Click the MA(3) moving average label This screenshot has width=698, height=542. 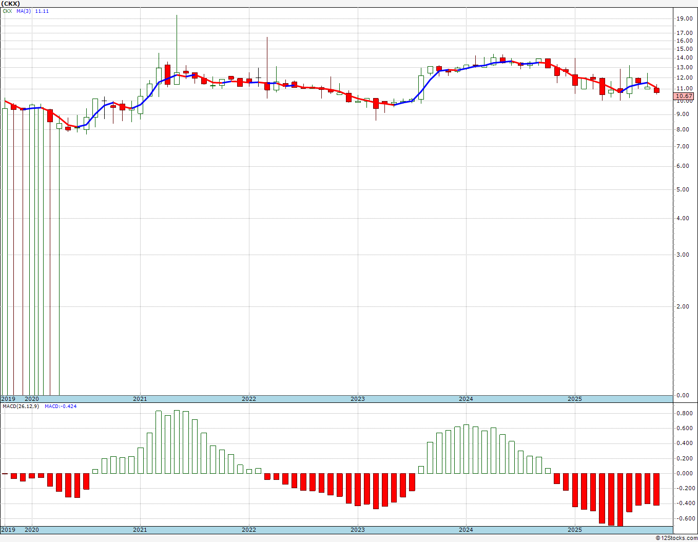(24, 11)
